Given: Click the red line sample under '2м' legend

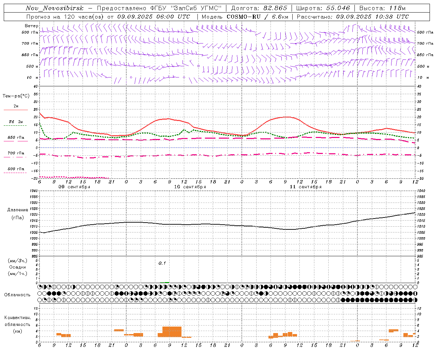Looking at the screenshot, I should pos(16,110).
